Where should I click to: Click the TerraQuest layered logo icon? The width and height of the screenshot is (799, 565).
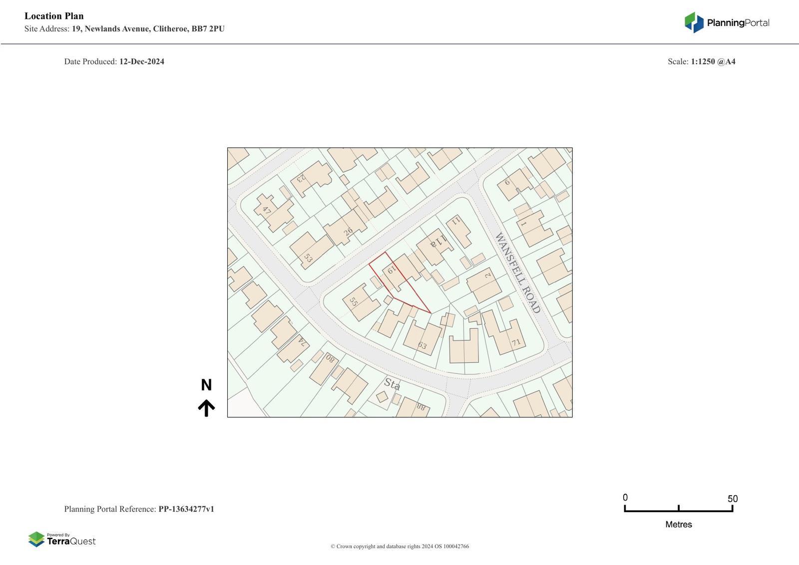click(x=36, y=539)
